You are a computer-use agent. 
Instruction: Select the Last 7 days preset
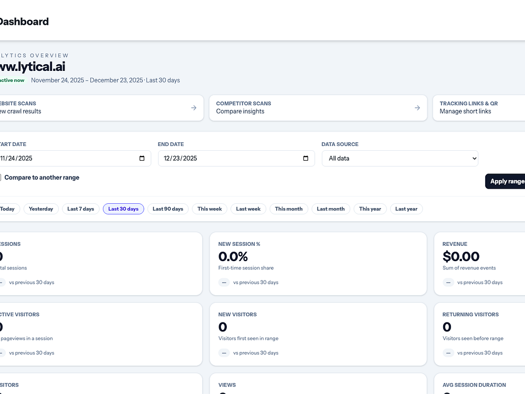point(81,209)
